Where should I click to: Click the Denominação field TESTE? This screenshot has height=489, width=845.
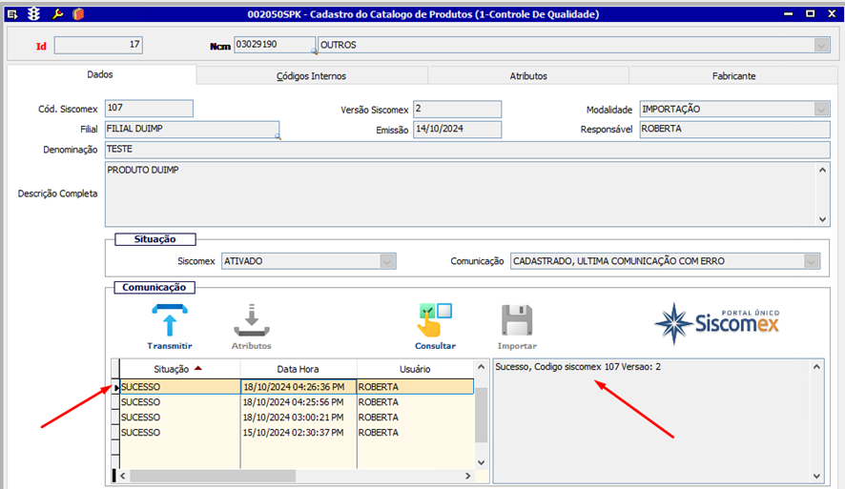467,150
